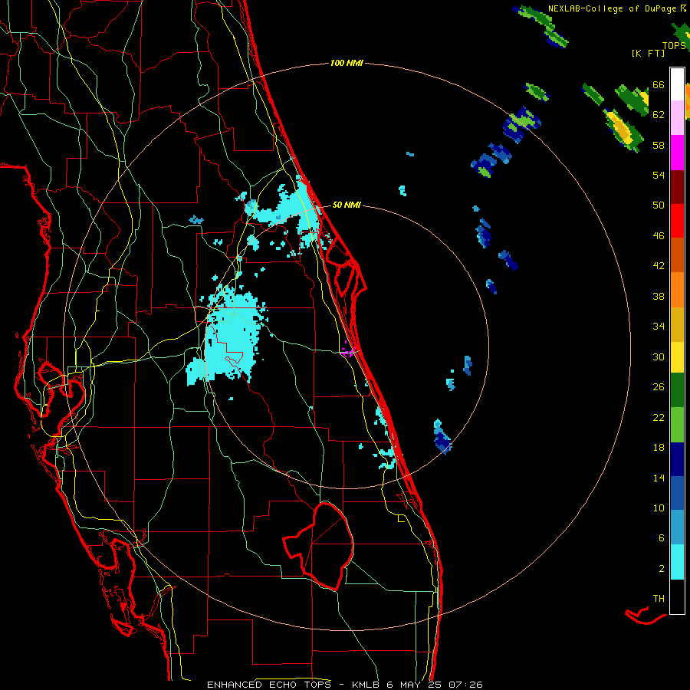Viewport: 690px width, 690px height.
Task: Click the 50 legend value label
Action: pyautogui.click(x=659, y=205)
